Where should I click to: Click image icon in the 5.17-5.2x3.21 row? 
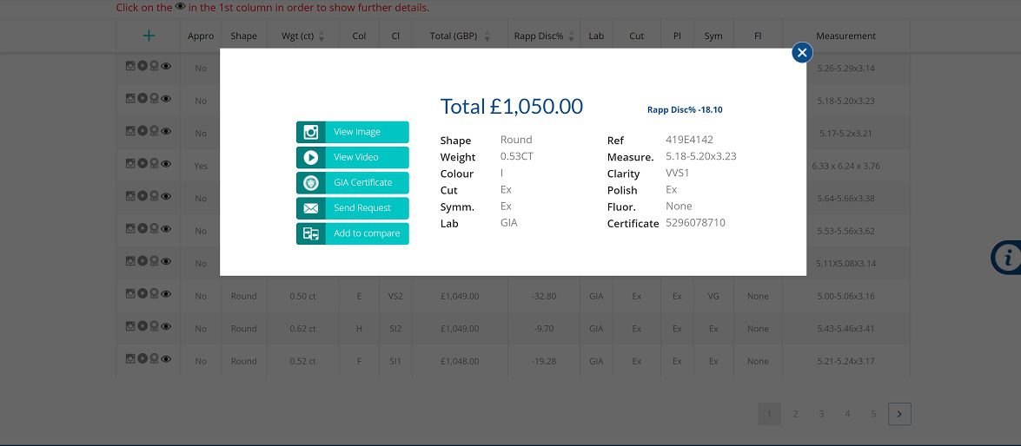(x=130, y=131)
